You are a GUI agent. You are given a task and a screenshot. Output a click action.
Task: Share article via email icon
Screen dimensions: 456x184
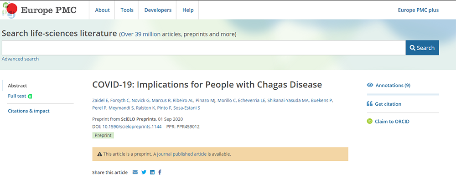(135, 172)
